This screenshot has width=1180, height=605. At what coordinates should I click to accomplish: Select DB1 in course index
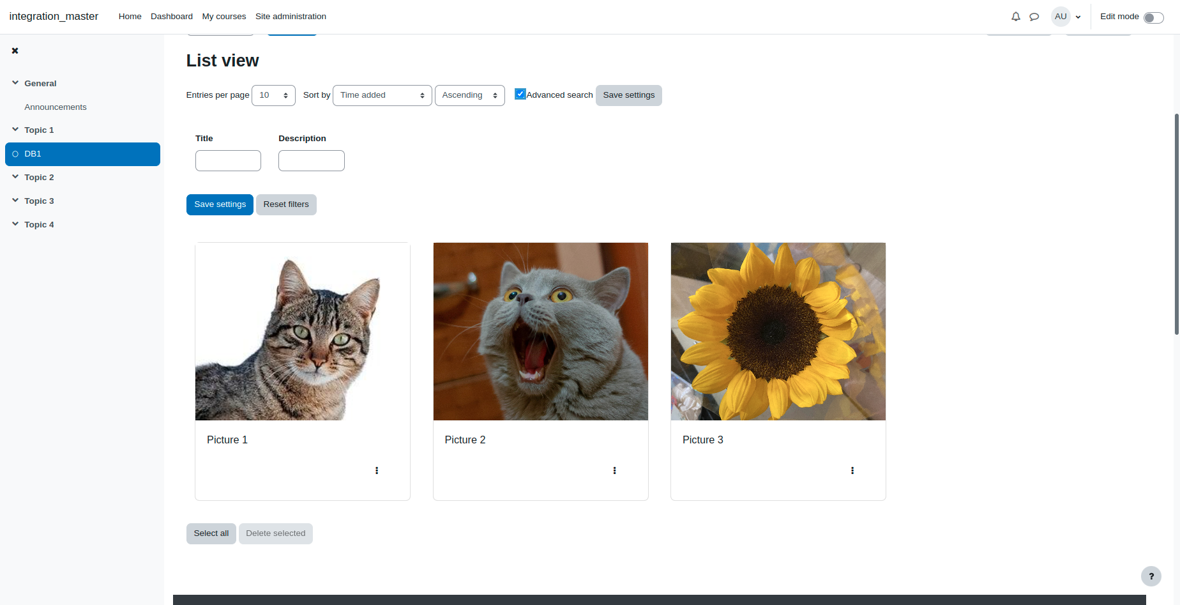tap(82, 154)
